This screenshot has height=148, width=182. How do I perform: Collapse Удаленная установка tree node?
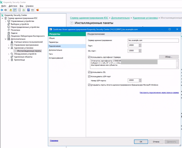[x=9, y=48]
